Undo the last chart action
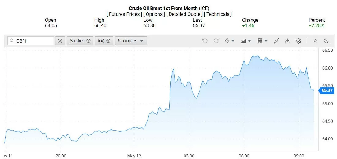 (205, 41)
